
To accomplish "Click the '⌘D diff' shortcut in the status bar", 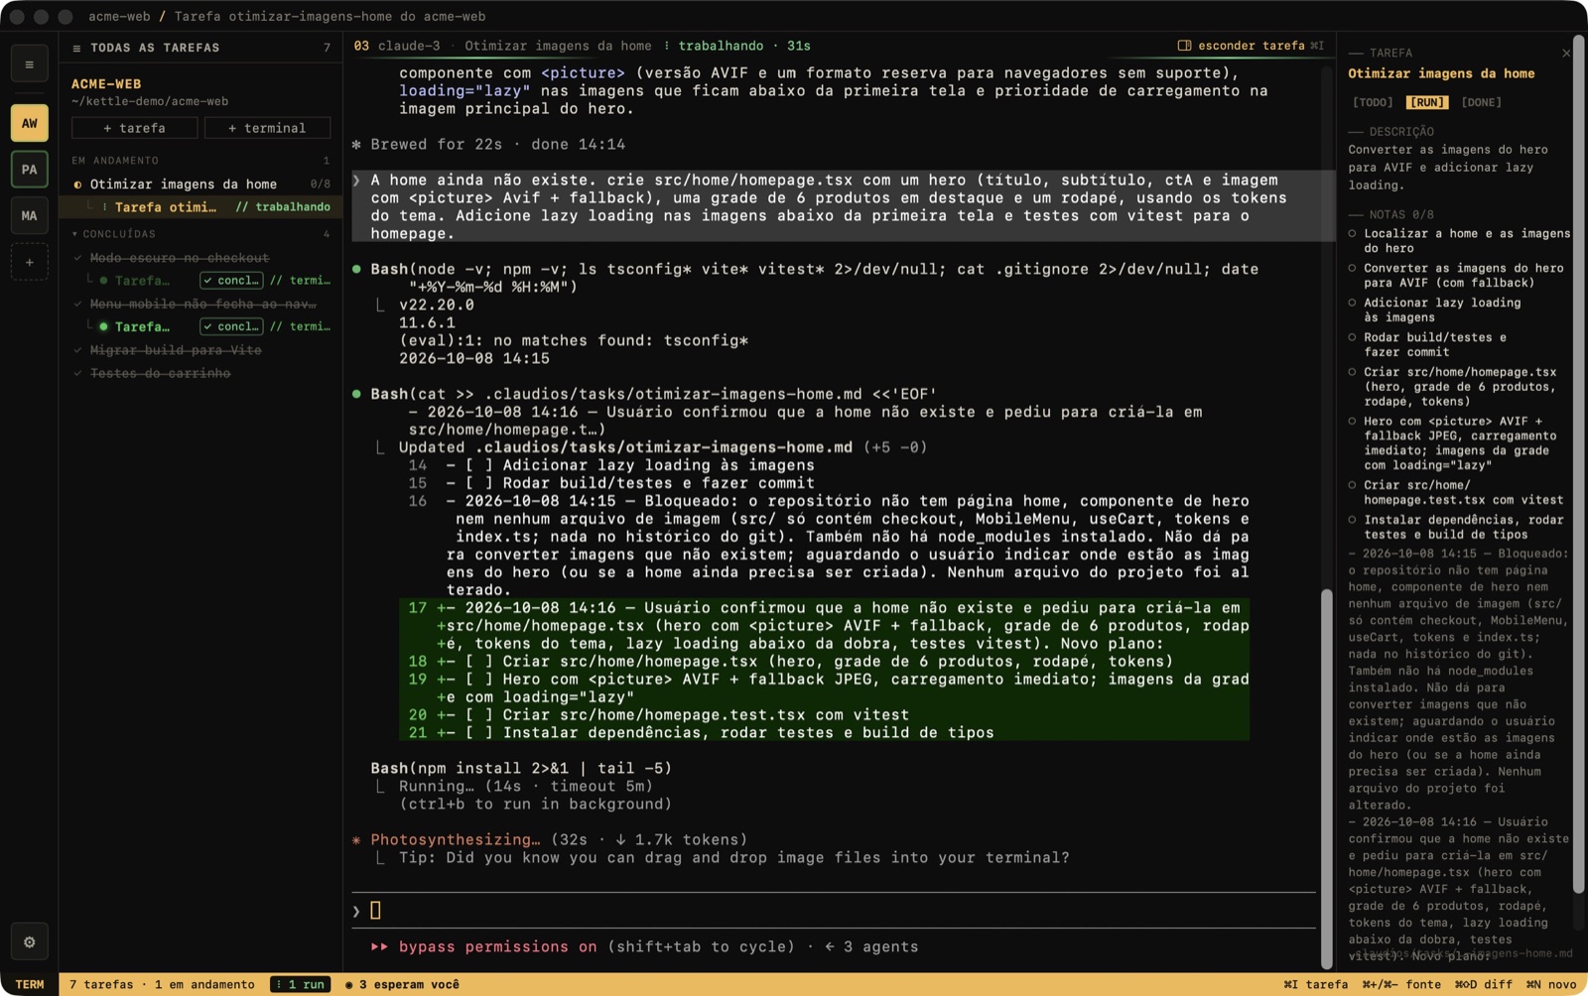I will coord(1484,984).
